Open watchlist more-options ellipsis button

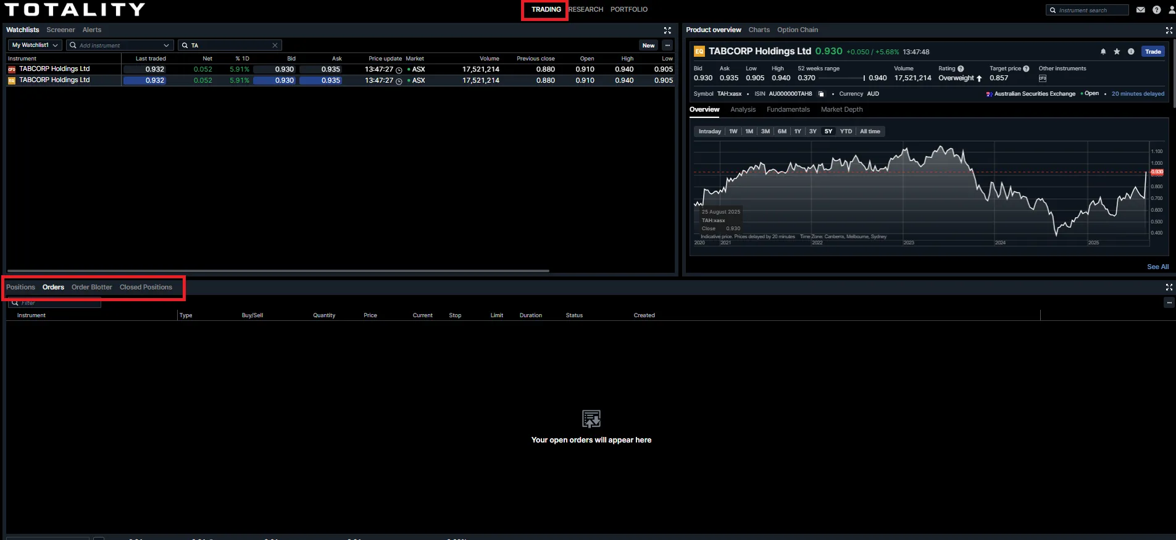point(667,45)
